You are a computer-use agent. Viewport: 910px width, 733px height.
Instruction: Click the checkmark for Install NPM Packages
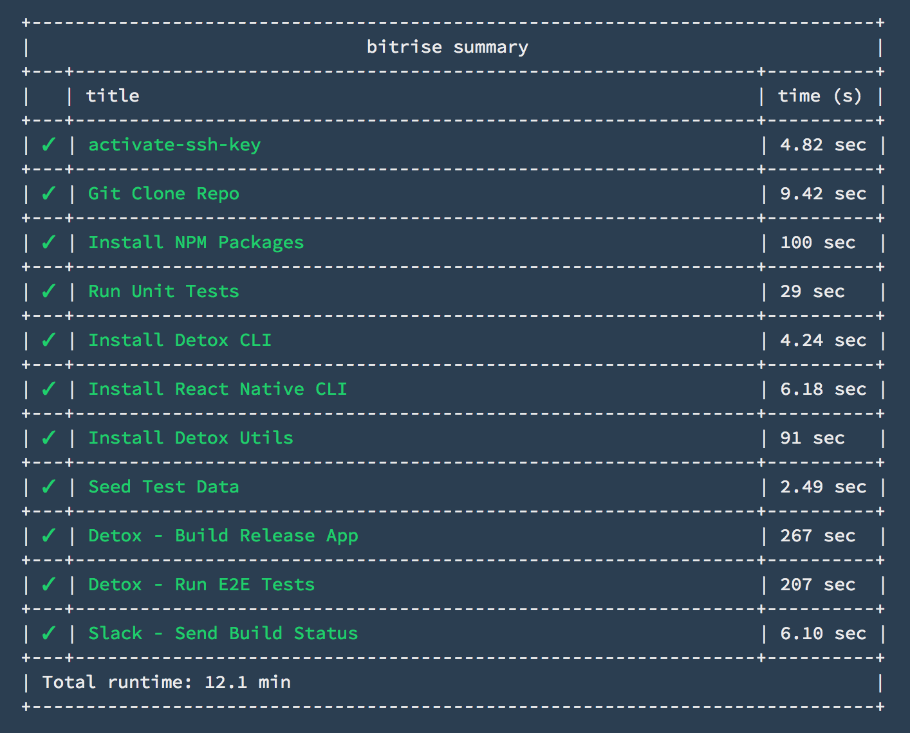pyautogui.click(x=48, y=242)
